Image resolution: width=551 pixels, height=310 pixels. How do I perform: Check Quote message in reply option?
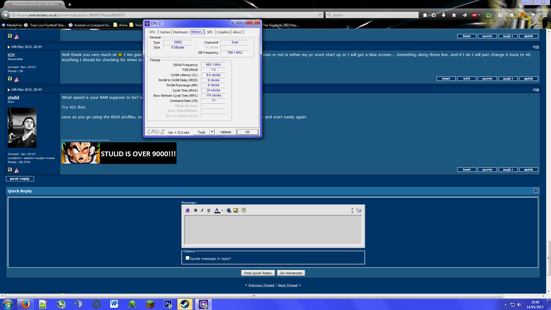tap(187, 258)
